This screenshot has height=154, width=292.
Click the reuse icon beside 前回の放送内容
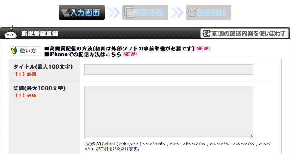(207, 33)
